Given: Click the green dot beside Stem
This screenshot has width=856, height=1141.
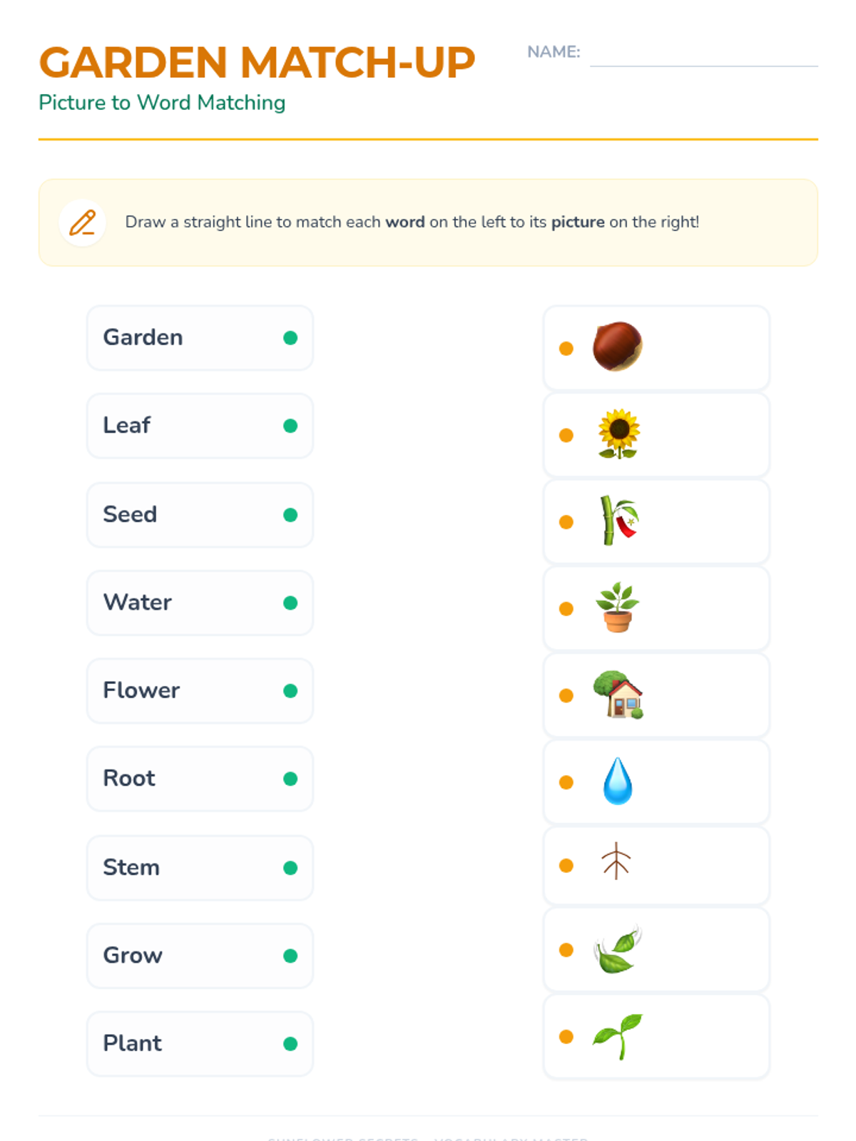Looking at the screenshot, I should (290, 868).
